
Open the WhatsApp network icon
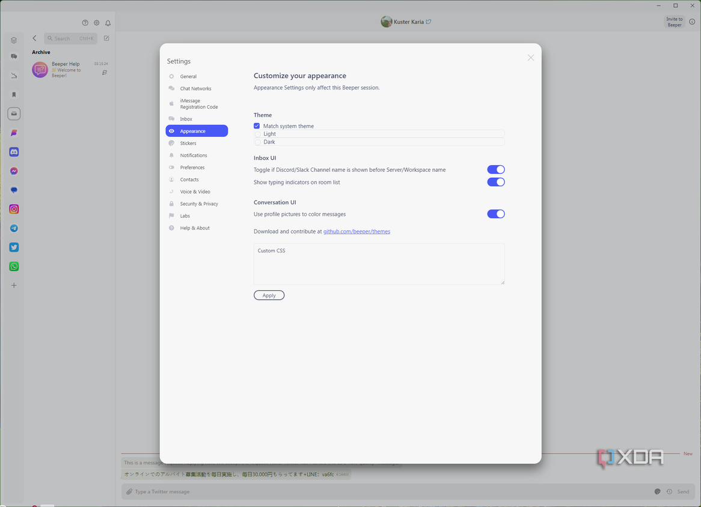click(x=14, y=267)
